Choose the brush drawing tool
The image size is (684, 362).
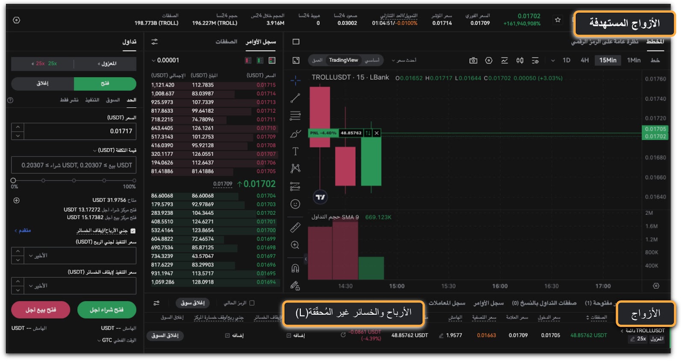[295, 134]
